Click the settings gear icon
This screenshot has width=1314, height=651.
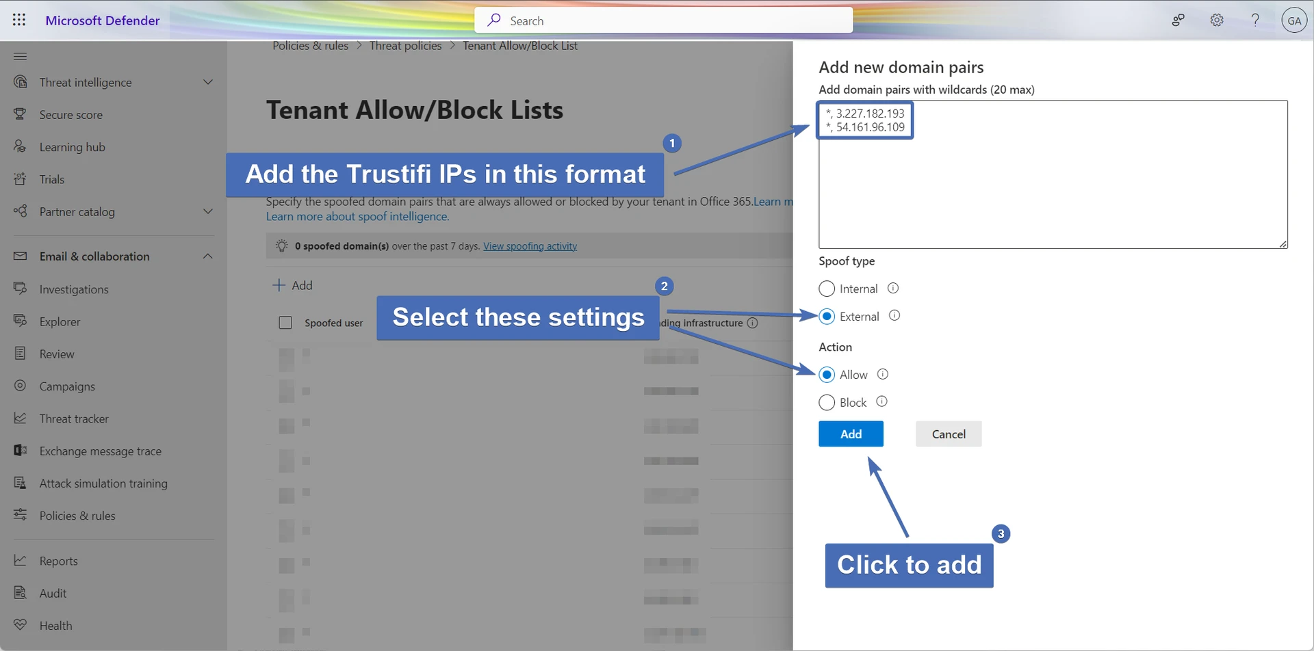tap(1216, 21)
